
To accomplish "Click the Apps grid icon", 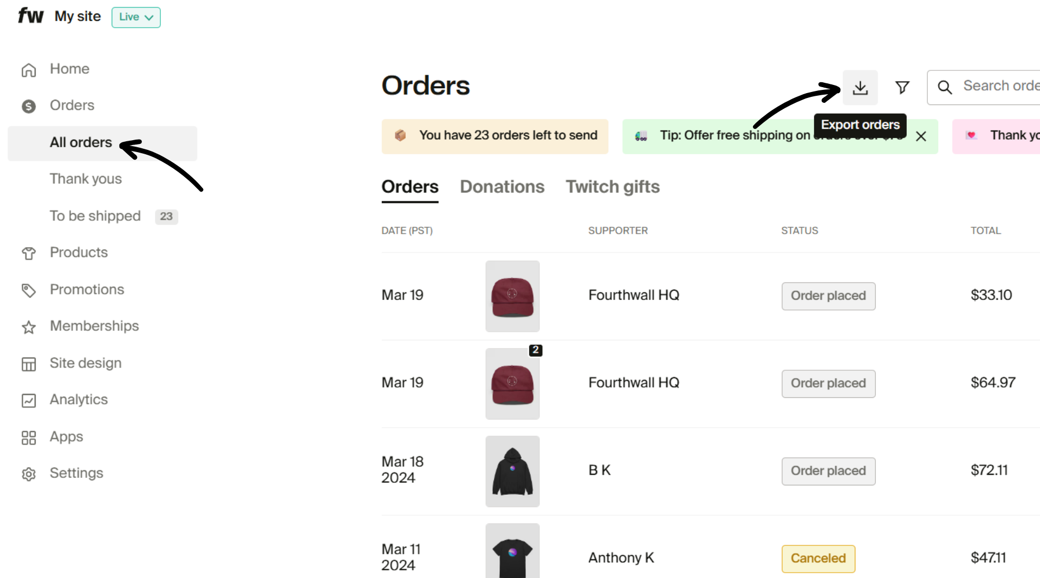I will (29, 438).
